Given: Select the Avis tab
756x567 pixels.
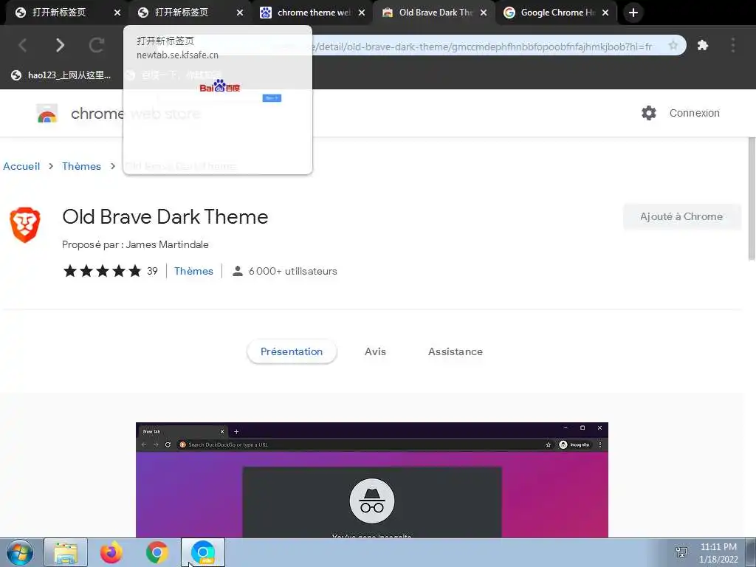Looking at the screenshot, I should [x=375, y=351].
